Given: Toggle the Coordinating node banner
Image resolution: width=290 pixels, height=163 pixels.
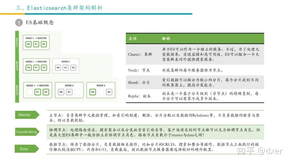Looking at the screenshot, I should pos(26,132).
